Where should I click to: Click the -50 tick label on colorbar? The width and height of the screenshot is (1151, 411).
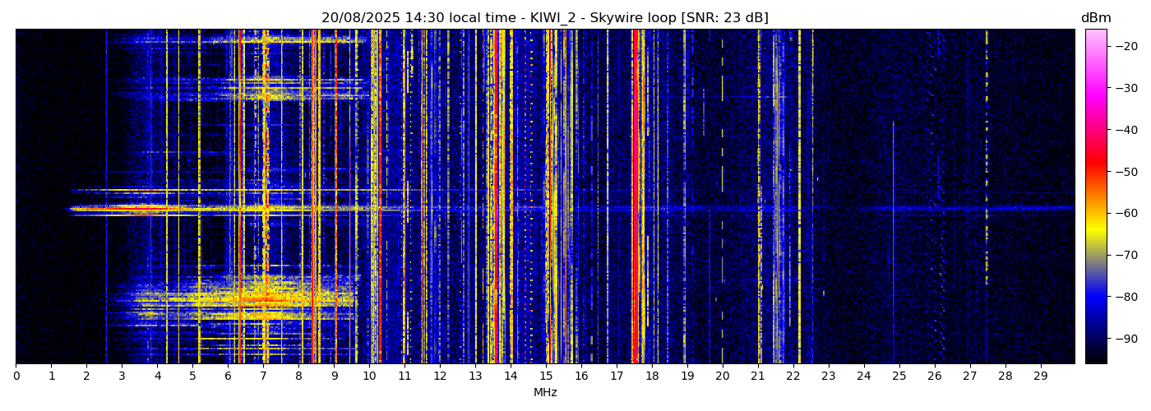coord(1123,172)
